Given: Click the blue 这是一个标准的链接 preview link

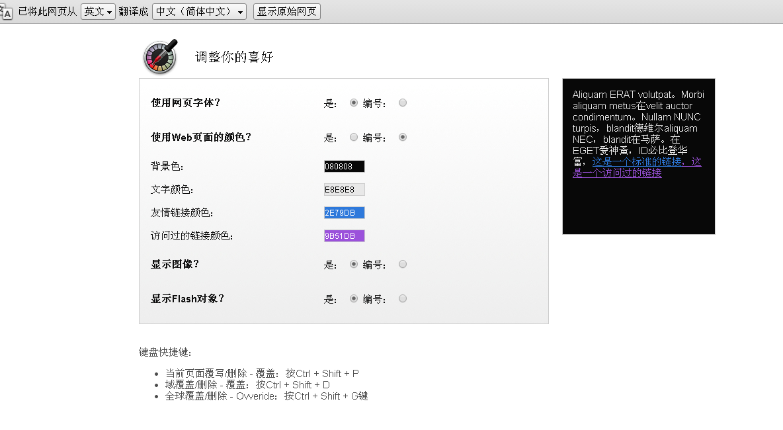Looking at the screenshot, I should point(637,161).
